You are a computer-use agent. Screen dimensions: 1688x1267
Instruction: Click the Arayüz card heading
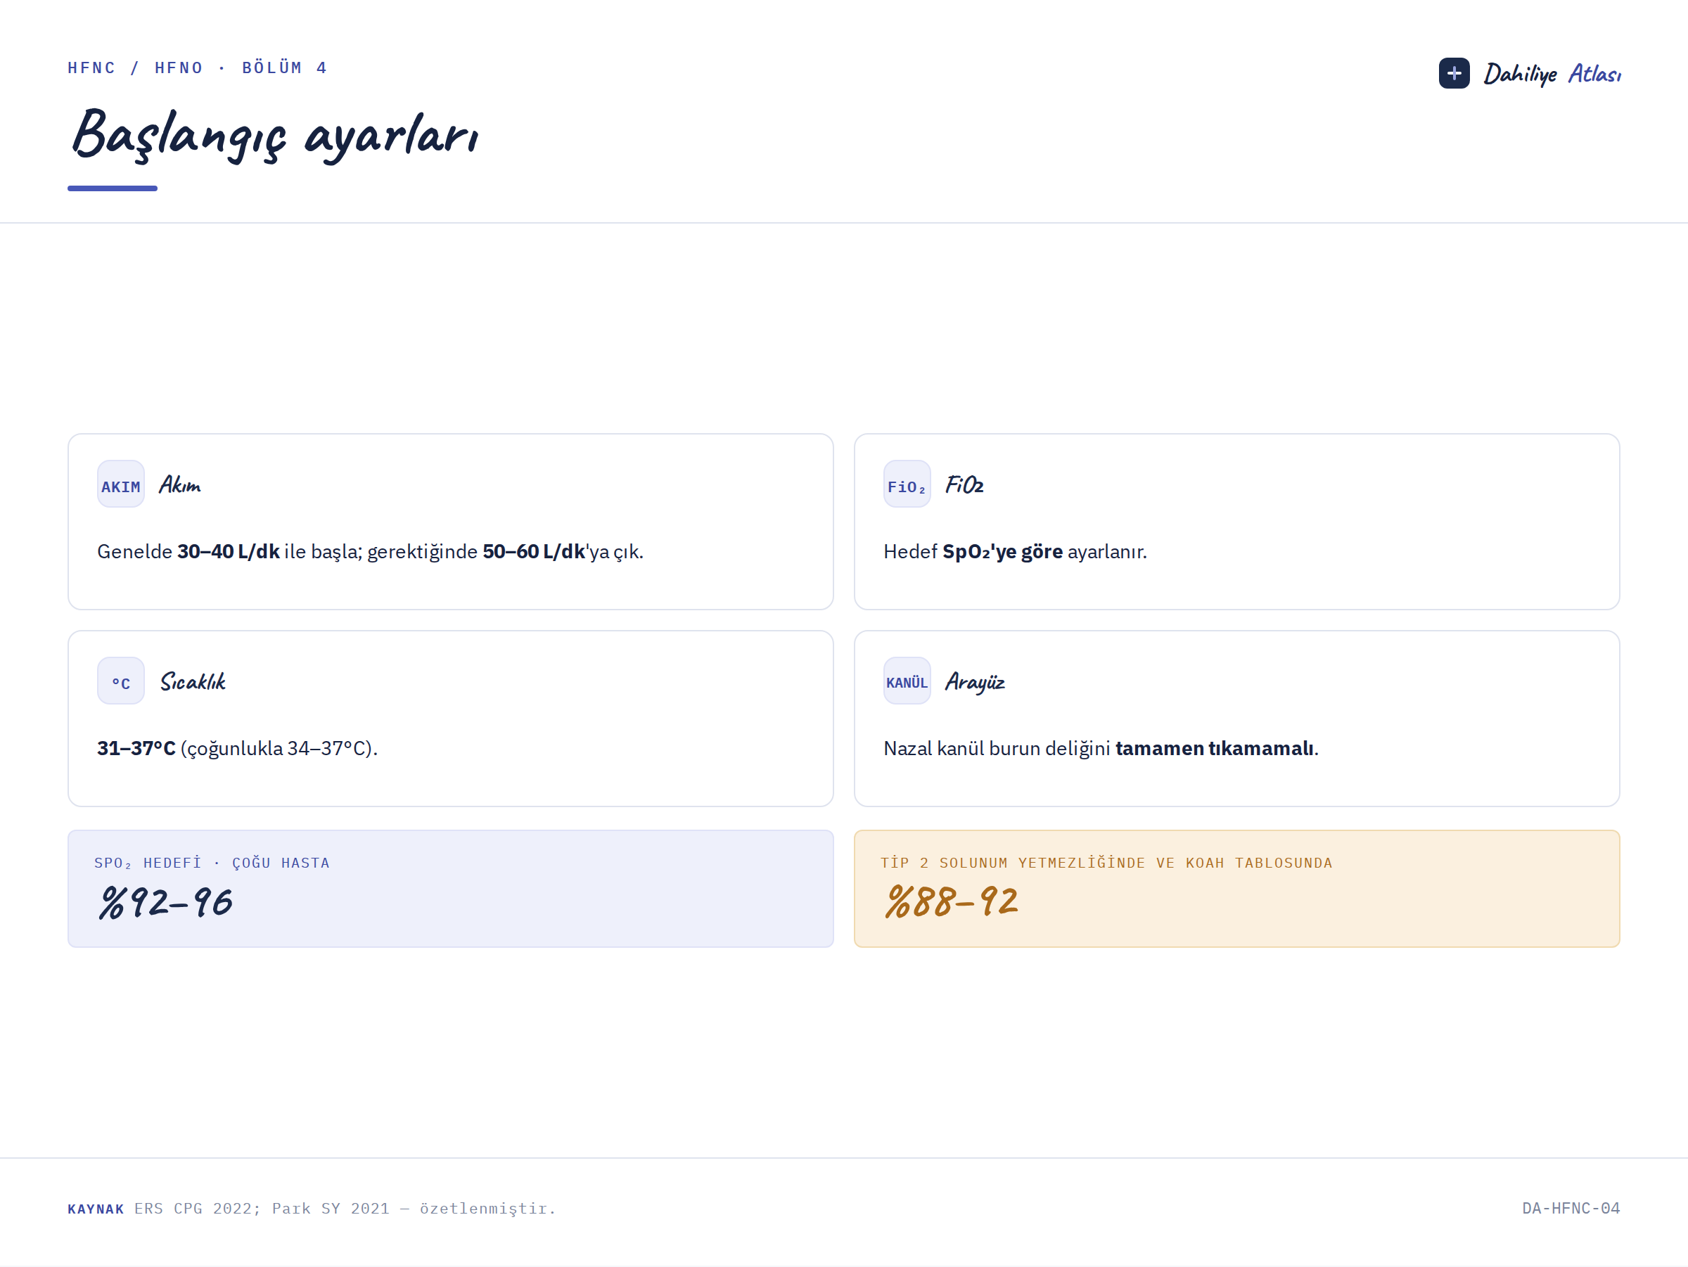(x=975, y=682)
